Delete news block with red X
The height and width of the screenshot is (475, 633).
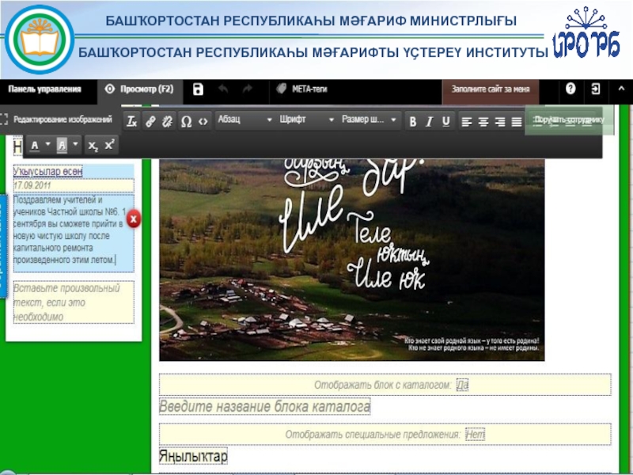134,219
